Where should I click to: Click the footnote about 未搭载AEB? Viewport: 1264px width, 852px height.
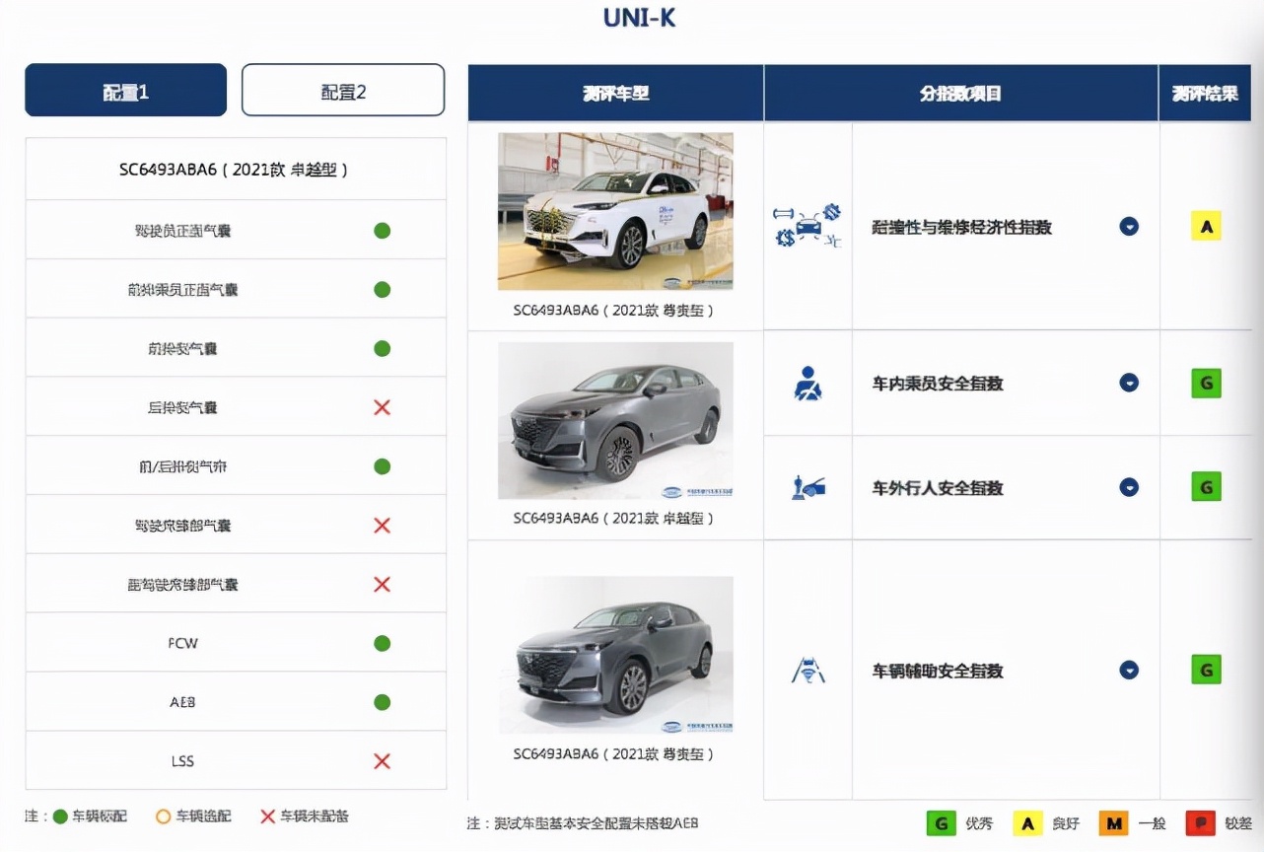pos(583,822)
